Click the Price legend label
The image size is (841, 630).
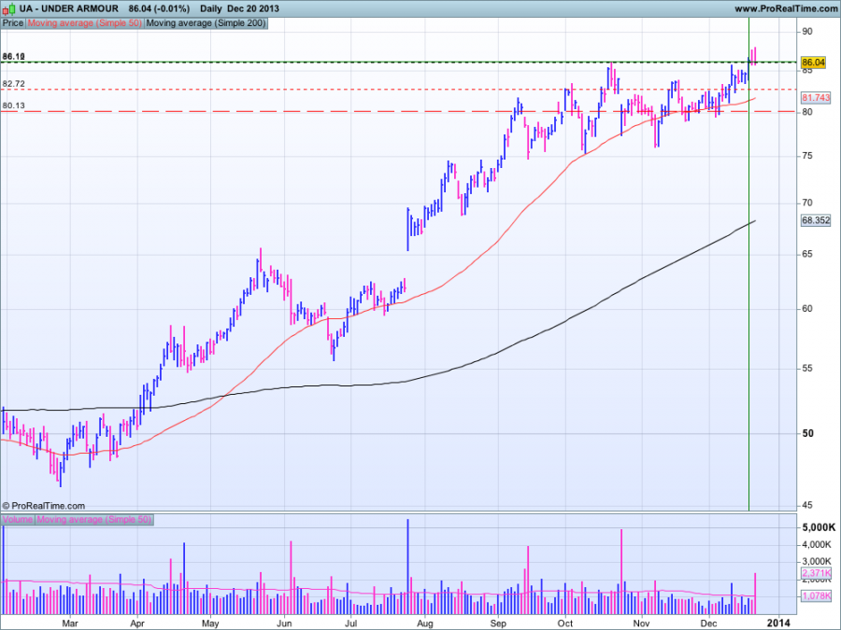point(13,23)
